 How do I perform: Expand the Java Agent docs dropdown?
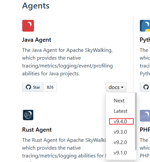116,87
